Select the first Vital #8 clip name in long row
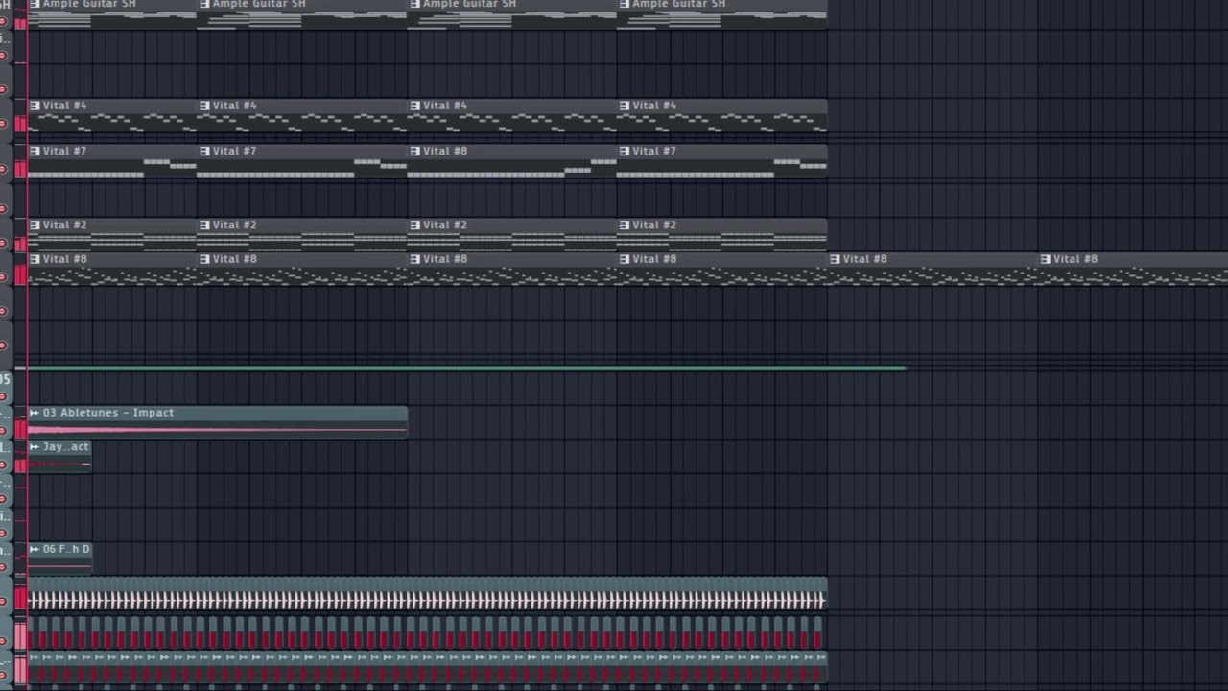The image size is (1228, 691). tap(64, 259)
